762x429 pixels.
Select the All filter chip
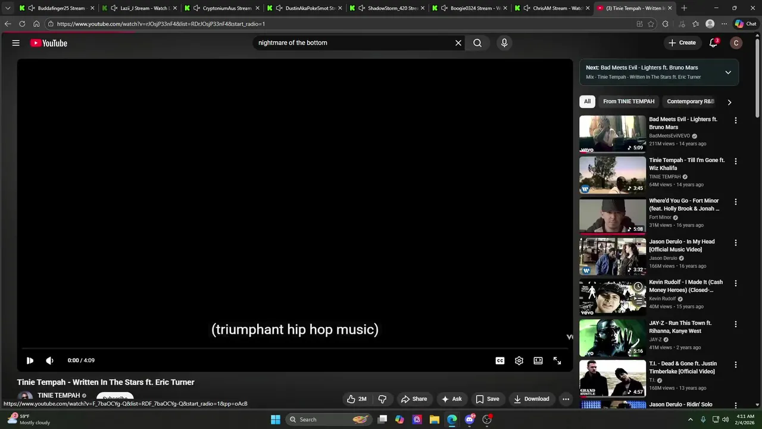[x=587, y=101]
